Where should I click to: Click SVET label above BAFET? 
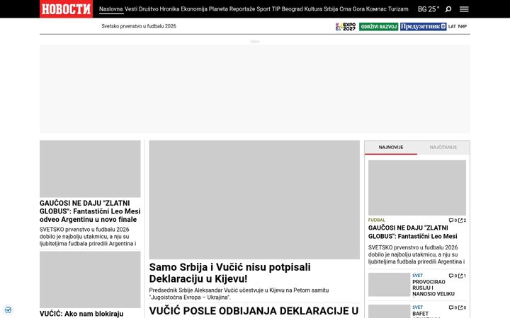[418, 307]
